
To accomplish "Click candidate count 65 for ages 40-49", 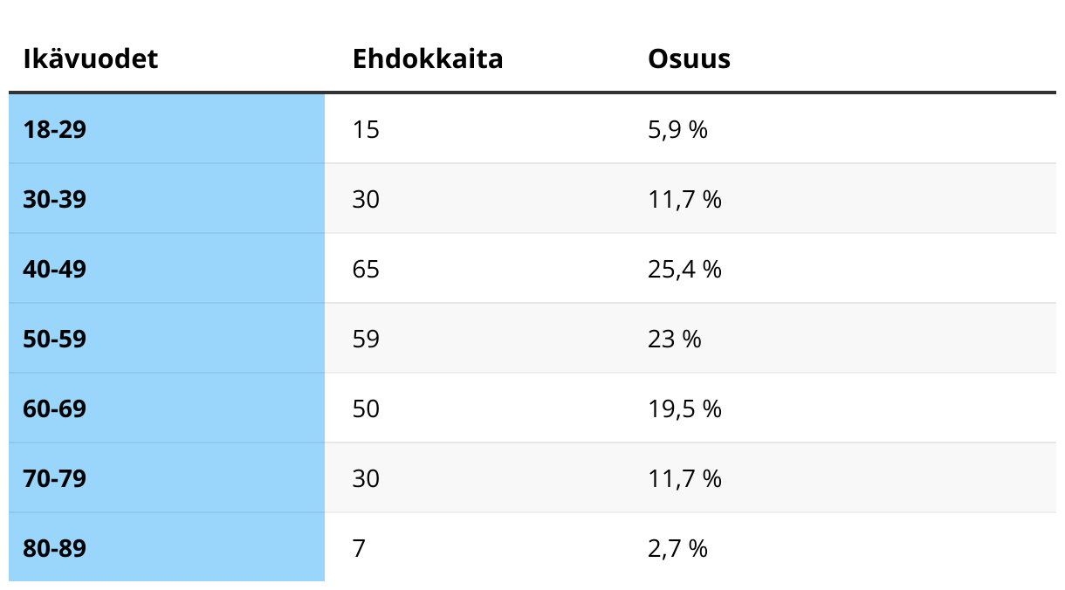I will [x=366, y=270].
